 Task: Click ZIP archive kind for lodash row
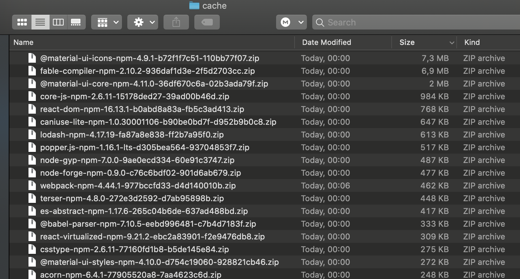(484, 135)
